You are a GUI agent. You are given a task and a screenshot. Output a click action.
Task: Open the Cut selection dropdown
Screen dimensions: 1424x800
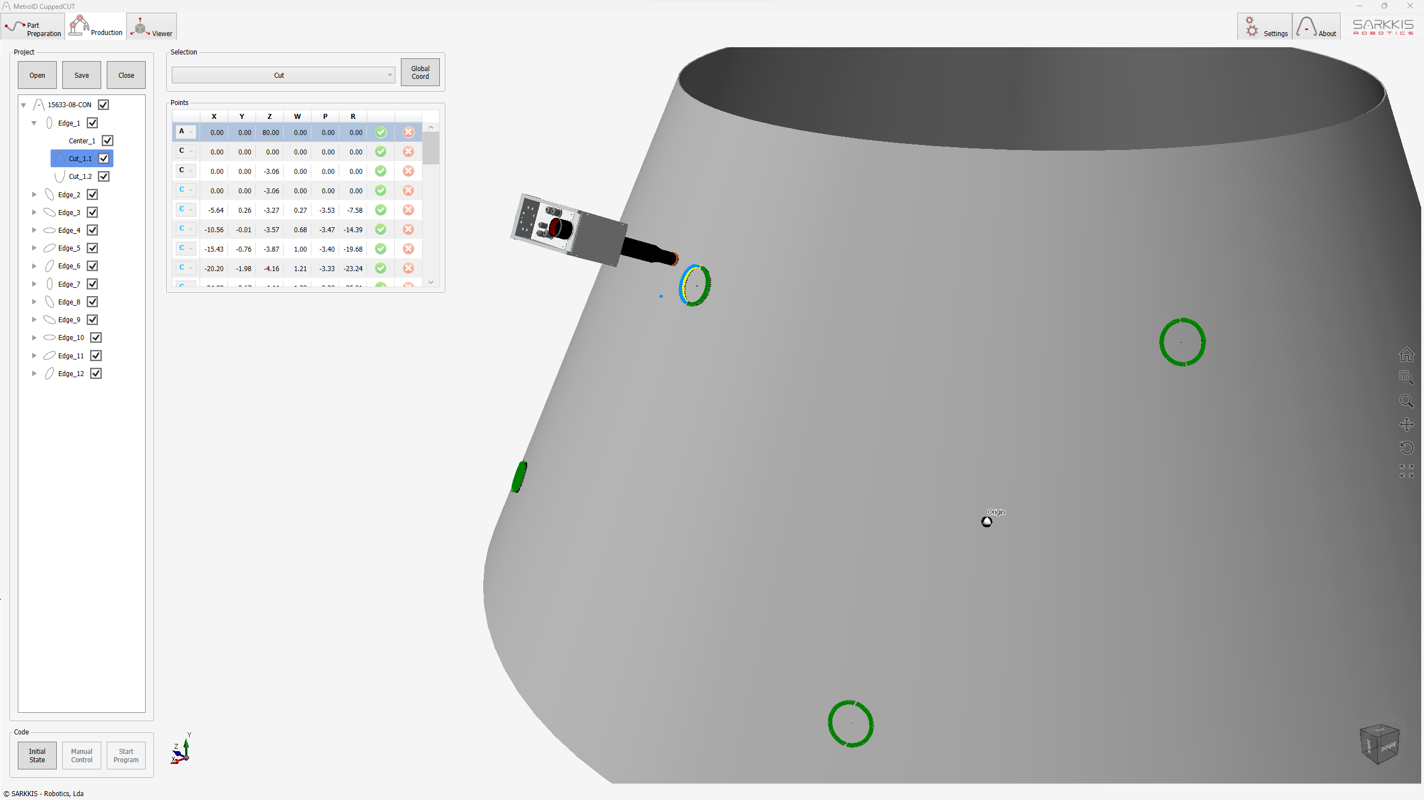[284, 75]
